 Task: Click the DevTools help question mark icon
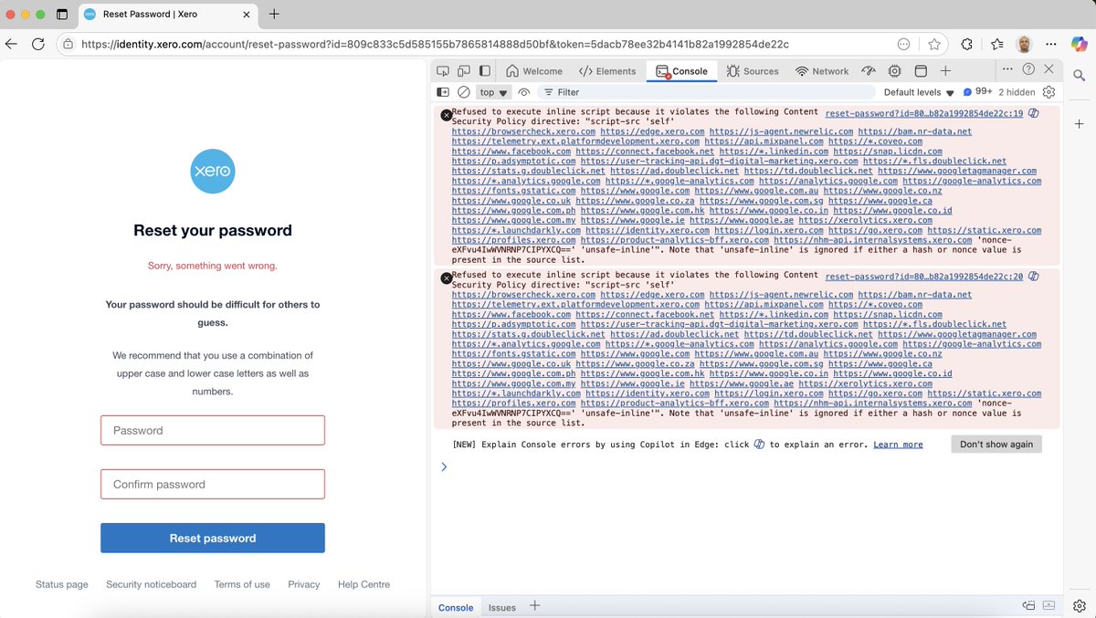(x=1028, y=69)
